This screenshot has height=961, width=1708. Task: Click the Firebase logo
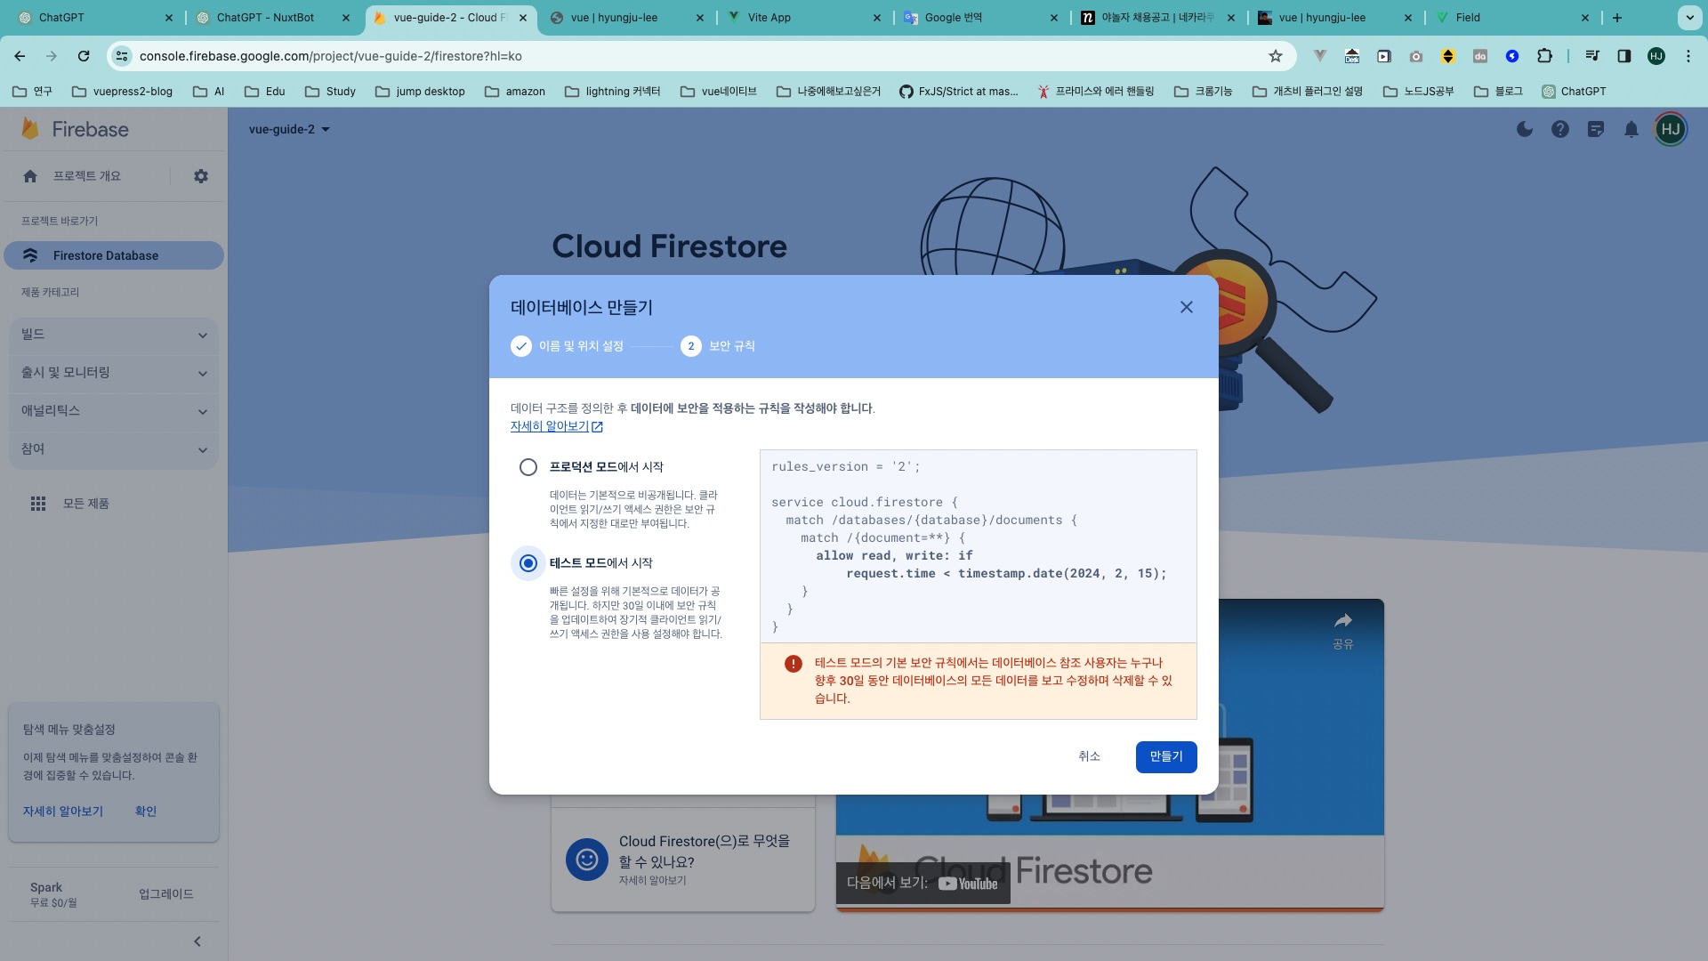point(75,129)
